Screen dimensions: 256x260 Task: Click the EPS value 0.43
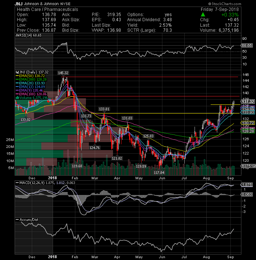point(117,20)
